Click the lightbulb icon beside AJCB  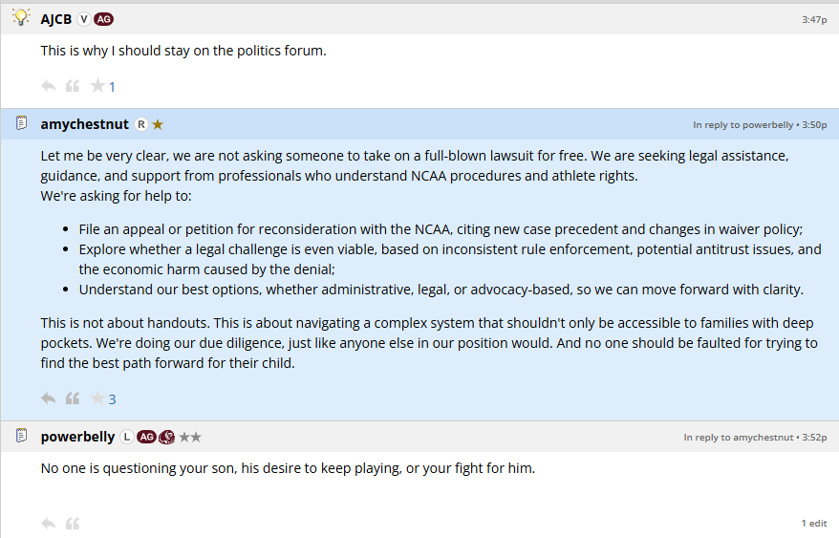click(x=21, y=17)
